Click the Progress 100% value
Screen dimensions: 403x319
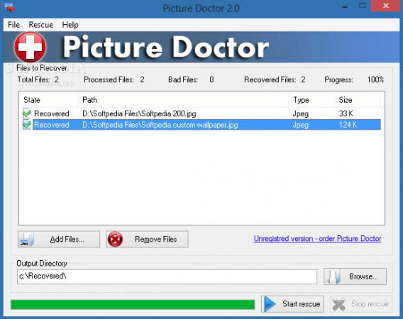click(x=375, y=79)
